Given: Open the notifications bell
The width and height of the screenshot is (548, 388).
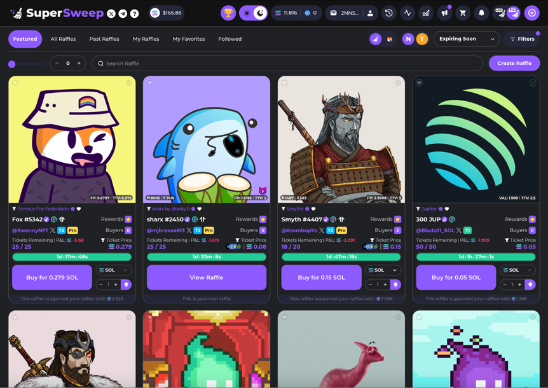Looking at the screenshot, I should click(x=481, y=13).
